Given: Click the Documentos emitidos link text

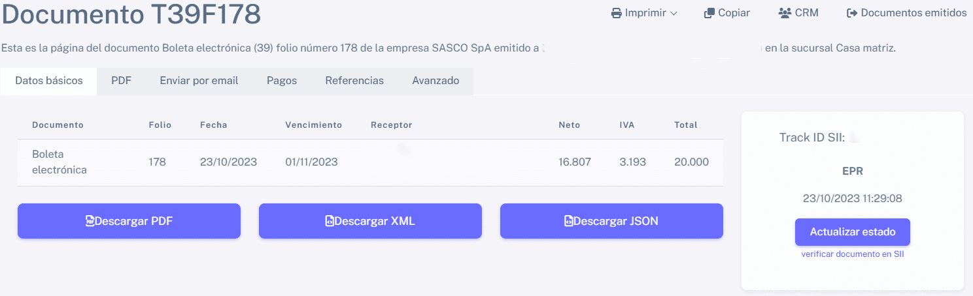Looking at the screenshot, I should 913,12.
